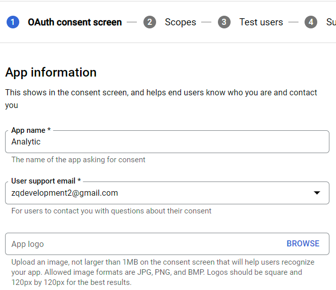Screen dimensions: 336x290
Task: Click the step 2 number circle
Action: tap(150, 22)
